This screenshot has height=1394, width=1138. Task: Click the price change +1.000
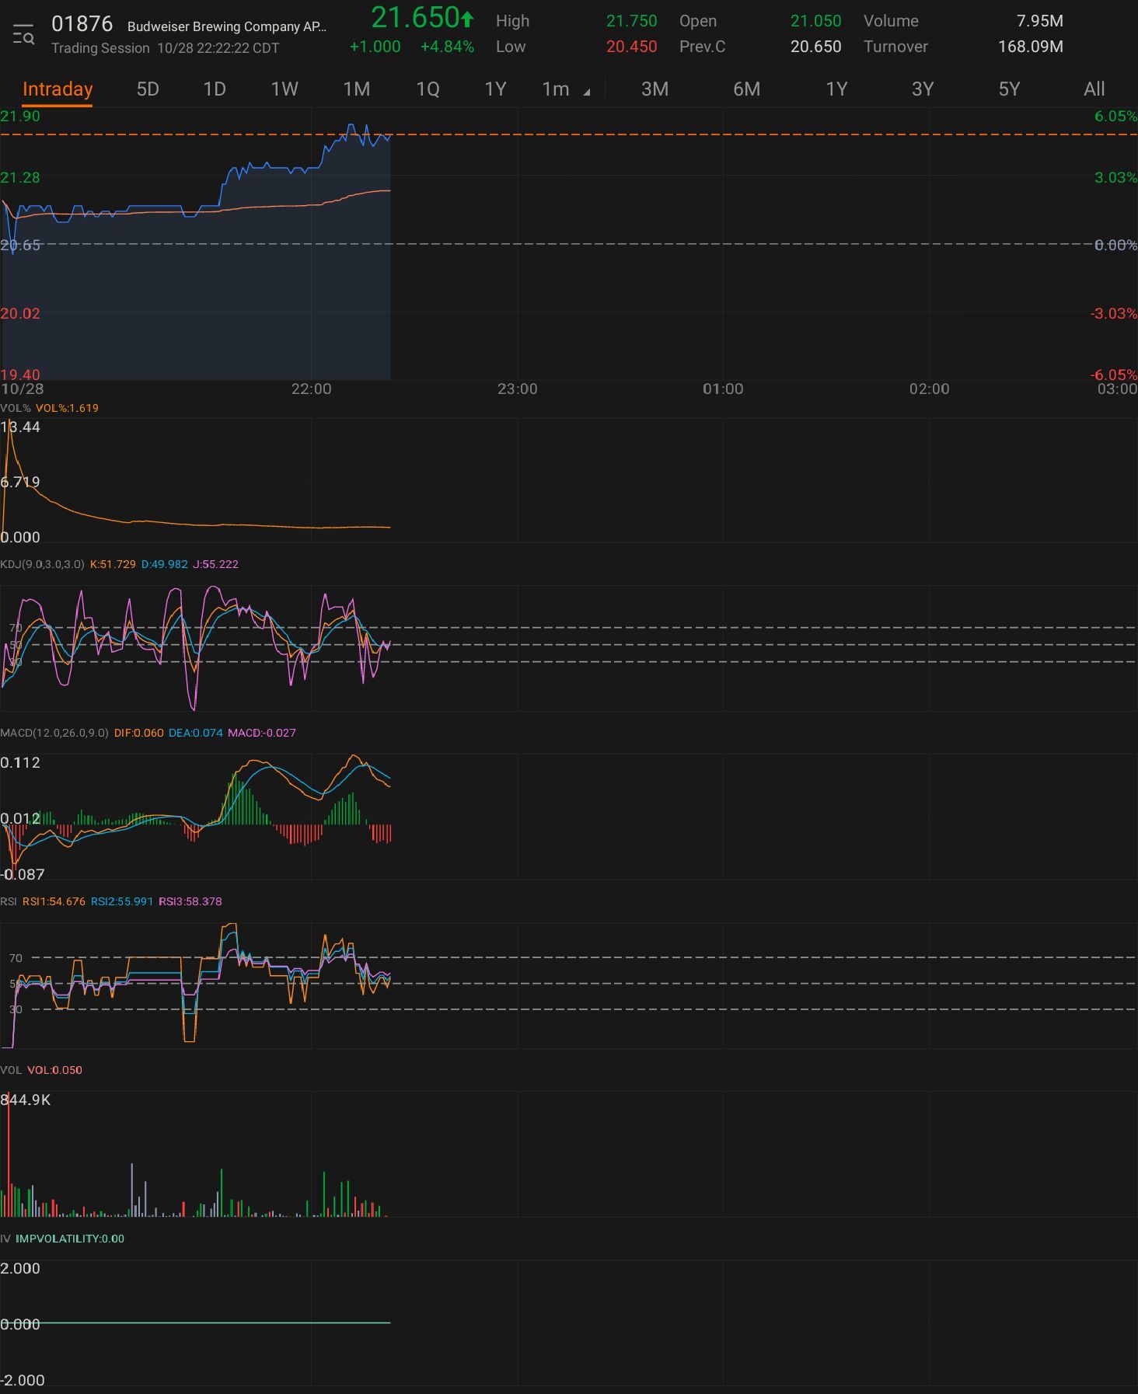click(x=375, y=47)
